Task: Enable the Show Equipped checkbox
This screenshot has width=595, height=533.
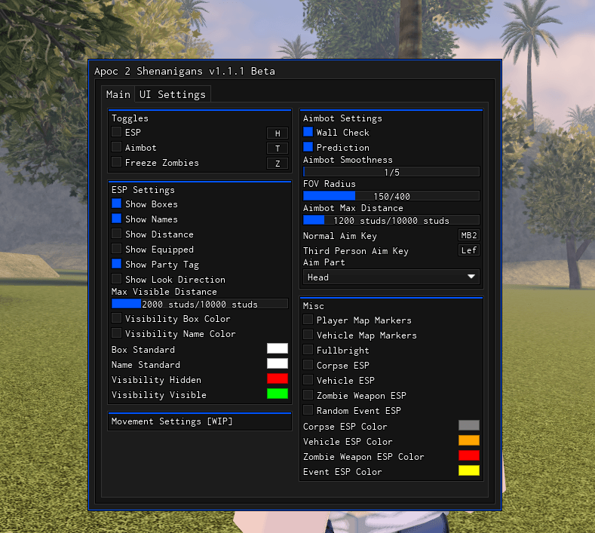Action: point(116,249)
